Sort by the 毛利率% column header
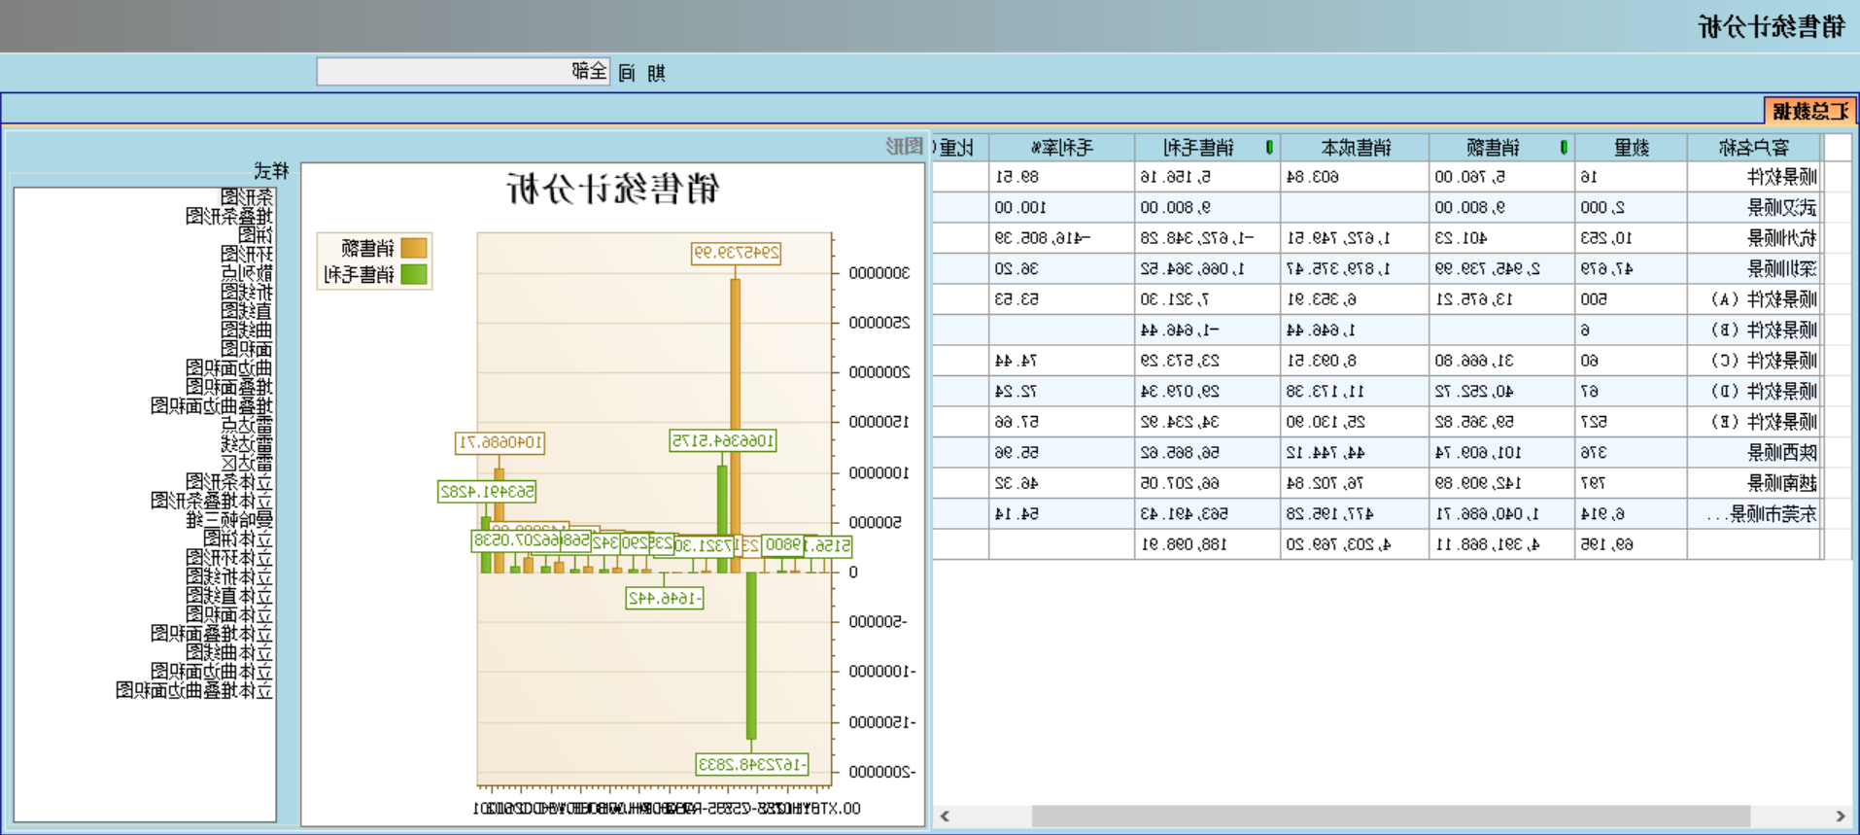 1061,148
